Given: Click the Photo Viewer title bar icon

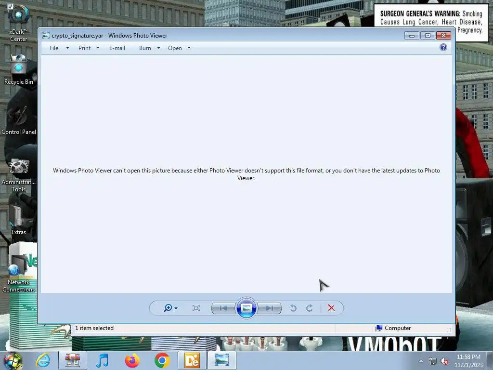Looking at the screenshot, I should coord(46,35).
